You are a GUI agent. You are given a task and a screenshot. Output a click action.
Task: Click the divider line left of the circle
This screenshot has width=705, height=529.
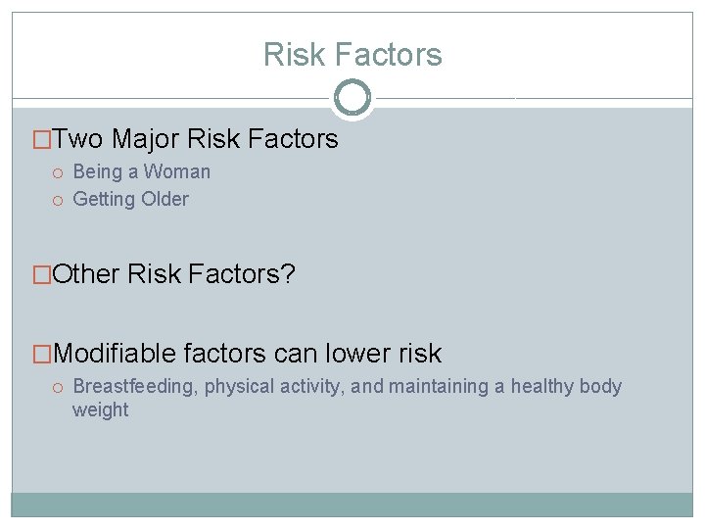click(171, 99)
